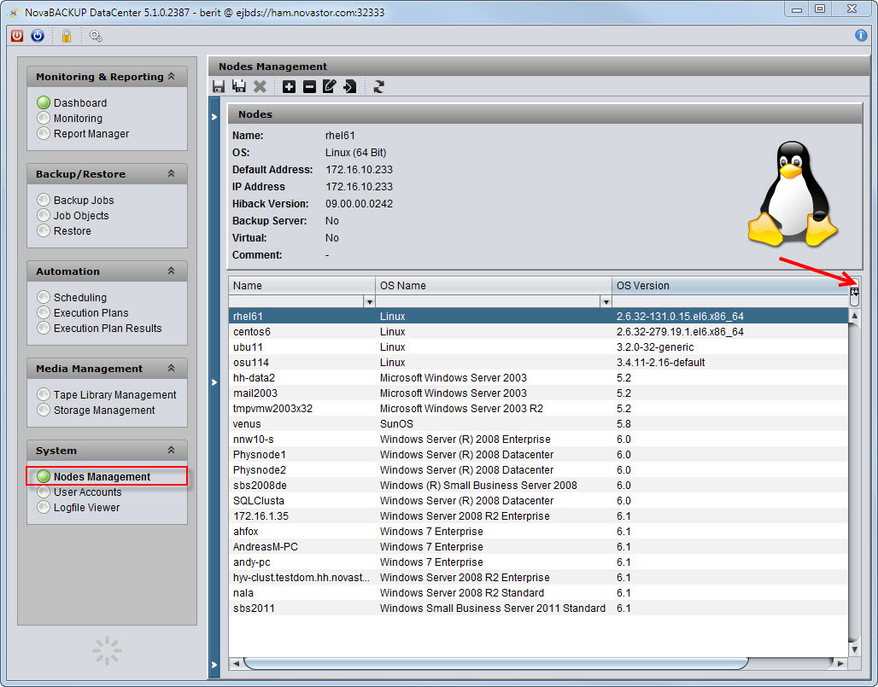The width and height of the screenshot is (878, 687).
Task: Click the column chooser icon above scrollbar
Action: pos(854,292)
